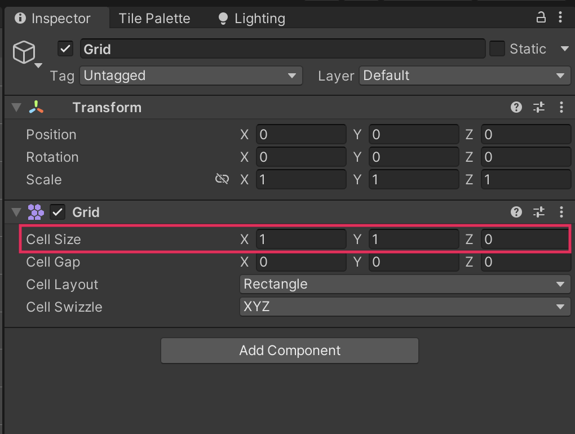The image size is (575, 434).
Task: Switch to the Lighting tab
Action: click(x=252, y=19)
